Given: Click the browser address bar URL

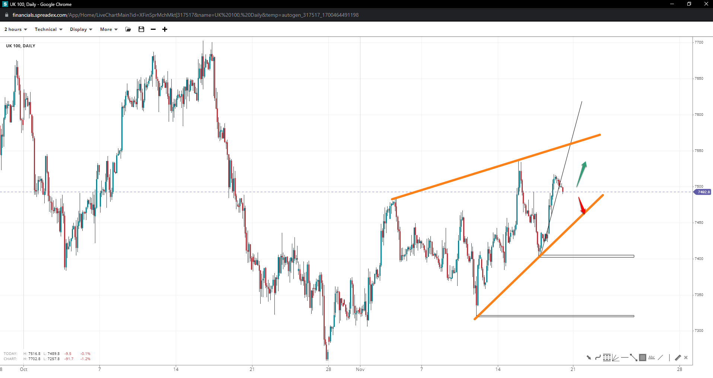Looking at the screenshot, I should pyautogui.click(x=185, y=15).
